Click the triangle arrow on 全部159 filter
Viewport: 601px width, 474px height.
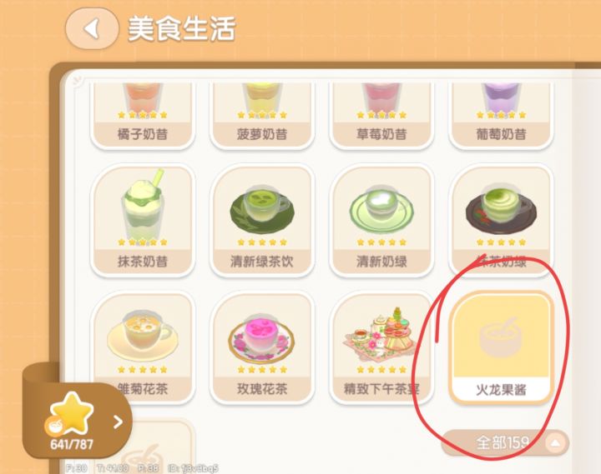555,443
